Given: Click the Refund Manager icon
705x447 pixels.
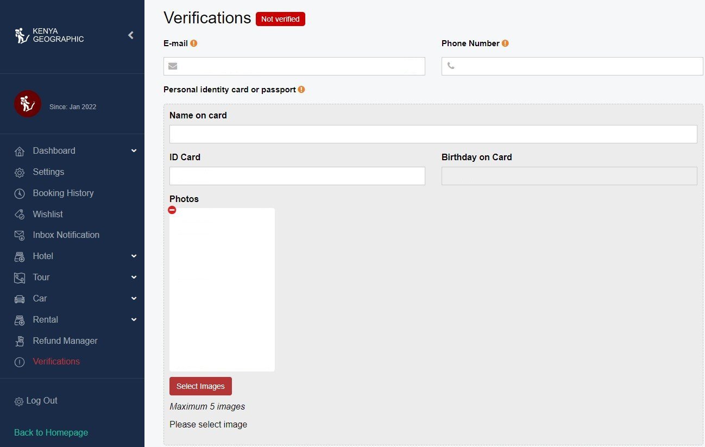Looking at the screenshot, I should point(20,341).
